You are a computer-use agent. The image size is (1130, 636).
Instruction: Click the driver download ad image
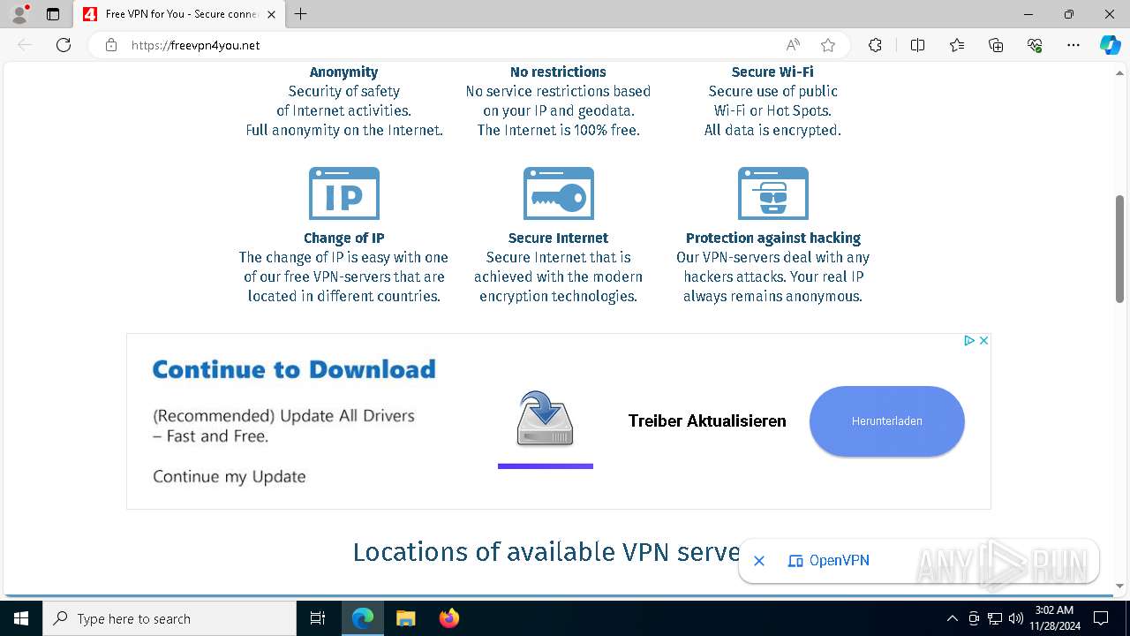(545, 419)
